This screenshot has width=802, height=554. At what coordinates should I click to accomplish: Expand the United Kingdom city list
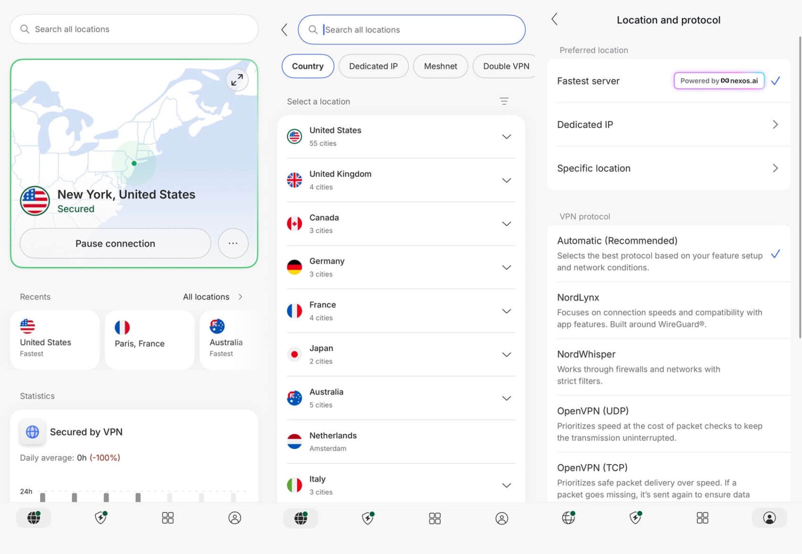click(x=506, y=180)
